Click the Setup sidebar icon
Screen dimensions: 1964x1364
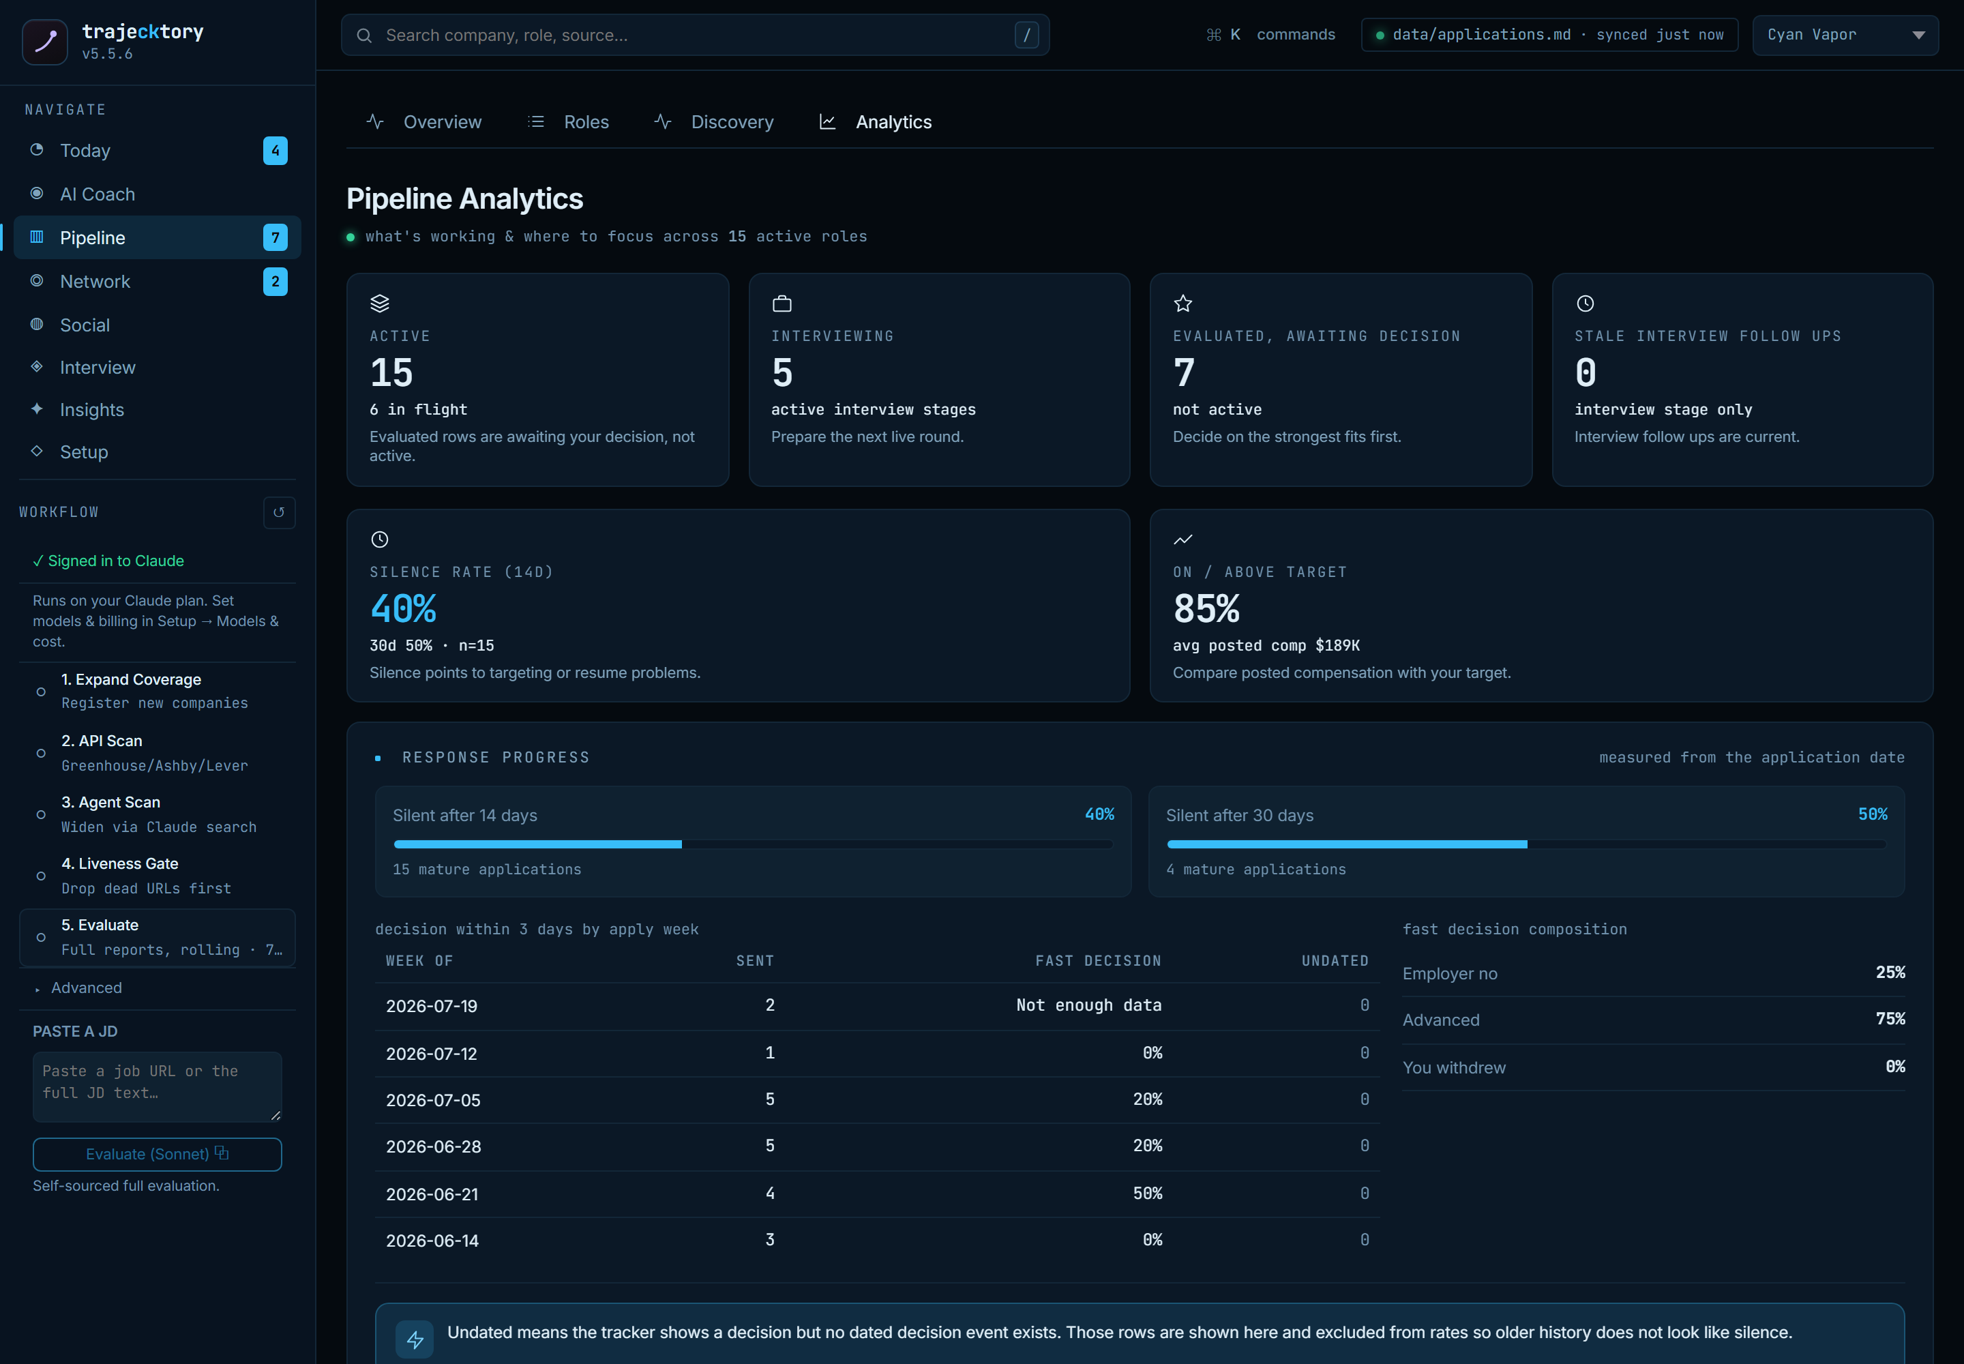coord(37,451)
